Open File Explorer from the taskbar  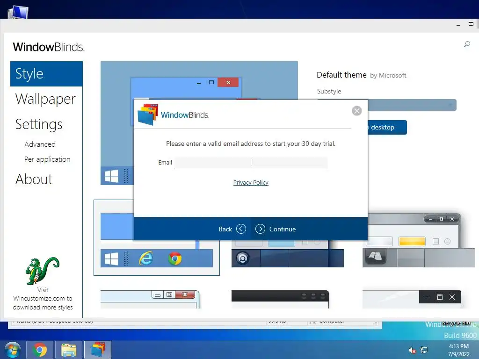point(69,350)
